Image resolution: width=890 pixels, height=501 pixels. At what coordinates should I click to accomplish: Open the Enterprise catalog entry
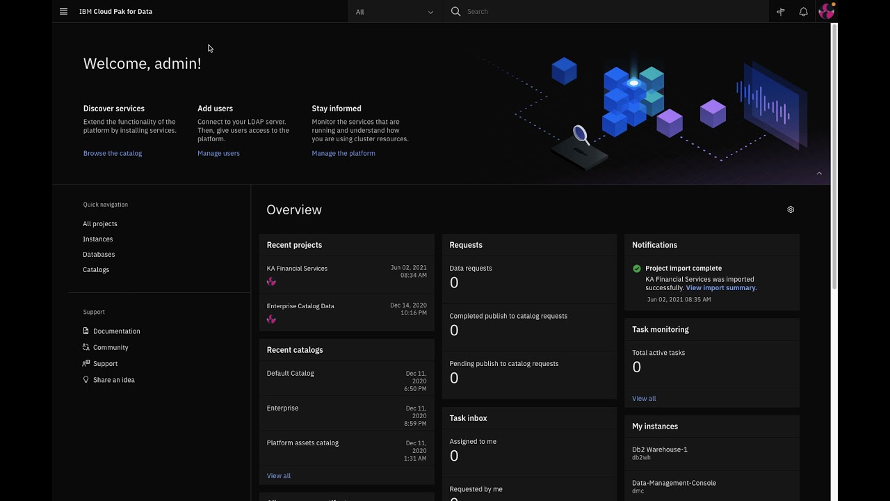coord(282,408)
